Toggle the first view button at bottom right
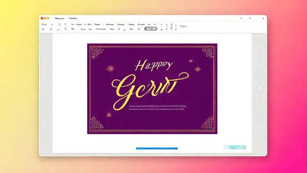Viewport: 307px width, 173px height. click(227, 147)
